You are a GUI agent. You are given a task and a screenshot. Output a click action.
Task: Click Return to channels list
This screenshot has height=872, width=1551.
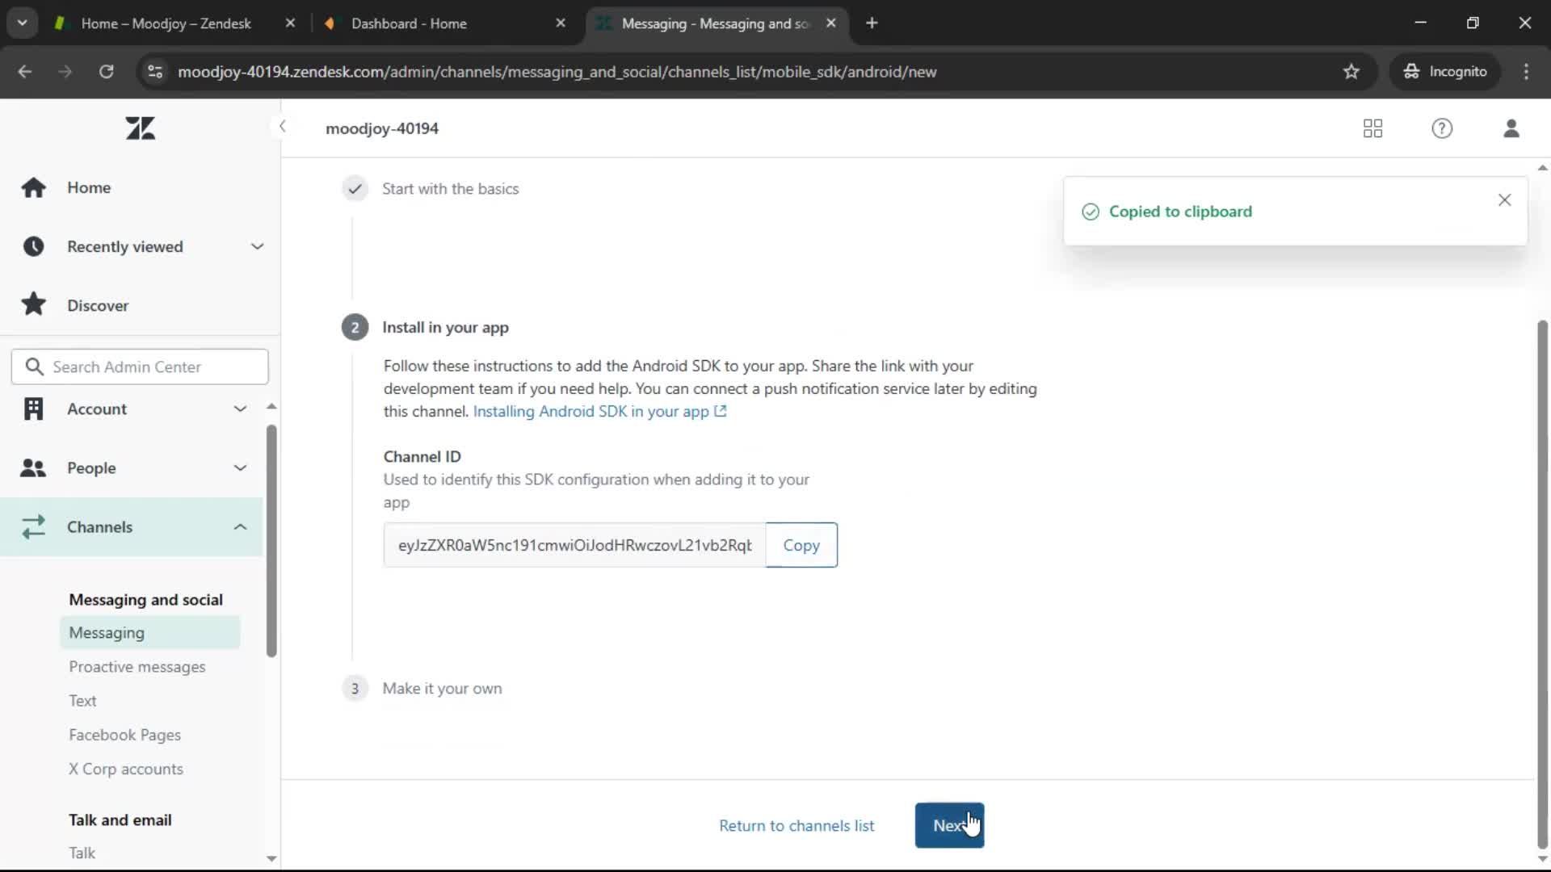point(797,826)
